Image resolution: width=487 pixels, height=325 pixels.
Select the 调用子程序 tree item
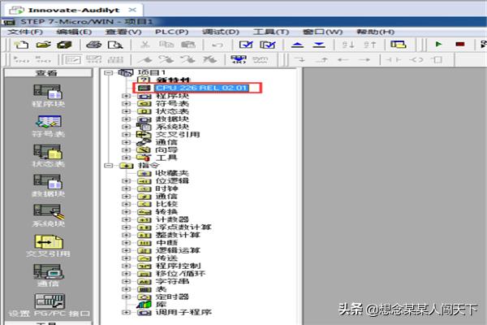click(x=183, y=312)
